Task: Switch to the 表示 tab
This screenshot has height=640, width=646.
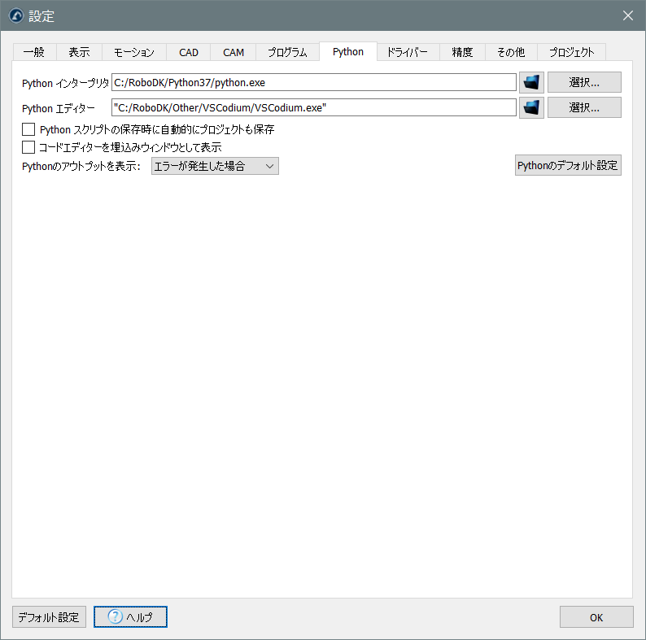Action: click(79, 52)
